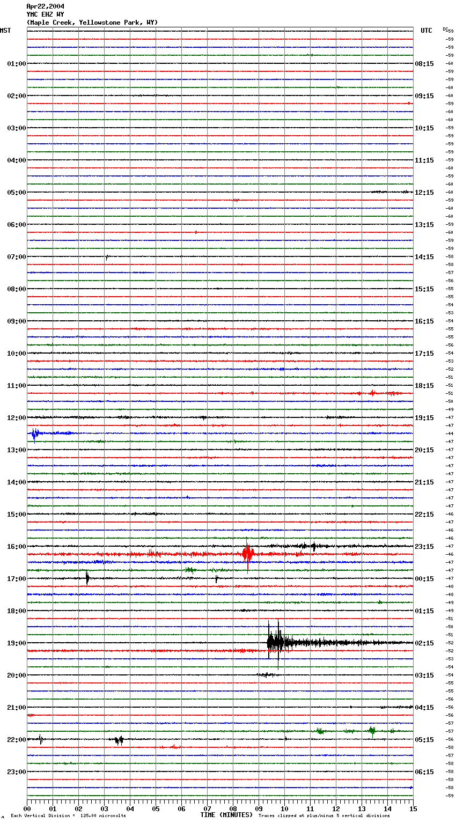Viewport: 456px width, 823px height.
Task: Click minute '00' on the bottom axis
Action: coord(27,809)
